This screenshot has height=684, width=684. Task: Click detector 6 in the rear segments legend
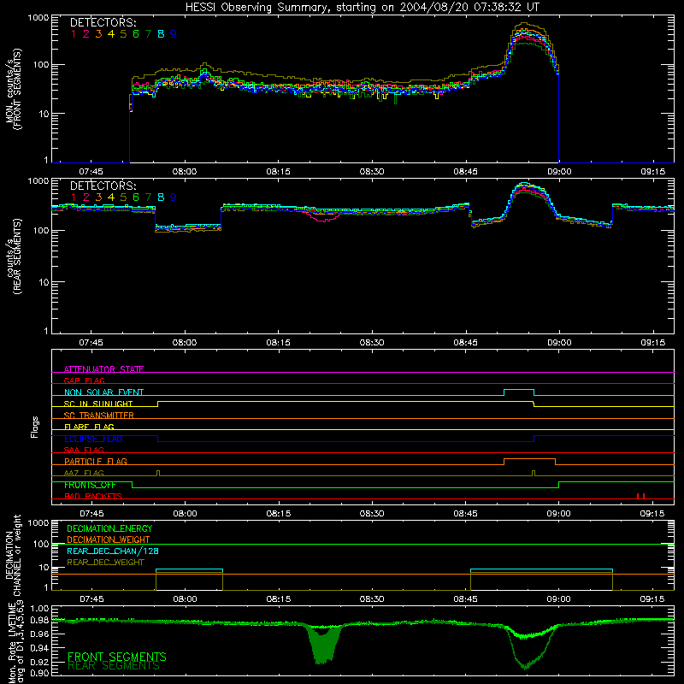(x=136, y=198)
